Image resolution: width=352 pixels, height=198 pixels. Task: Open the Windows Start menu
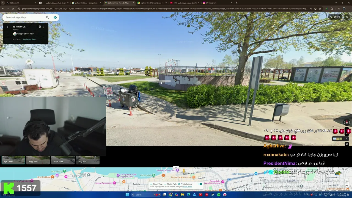127,195
